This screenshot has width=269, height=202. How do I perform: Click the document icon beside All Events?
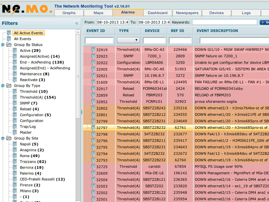point(9,39)
